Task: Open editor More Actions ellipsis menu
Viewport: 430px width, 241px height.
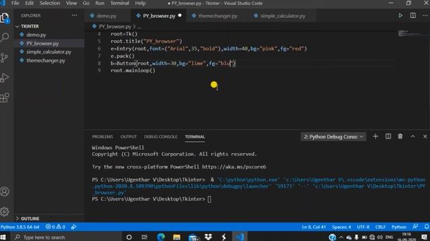Action: tap(425, 15)
